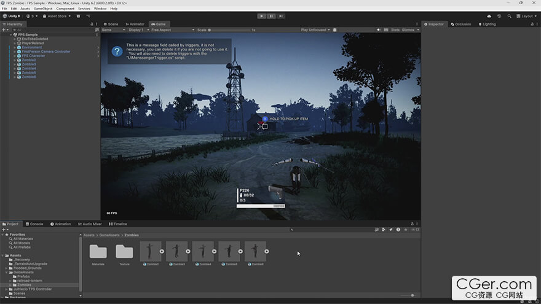Click the search magnifier icon in toolbar
The image size is (541, 304).
[x=509, y=16]
